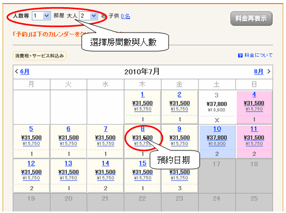The height and width of the screenshot is (213, 286).
Task: Click ¥15,750 per-person price on July 5
Action: pyautogui.click(x=31, y=144)
